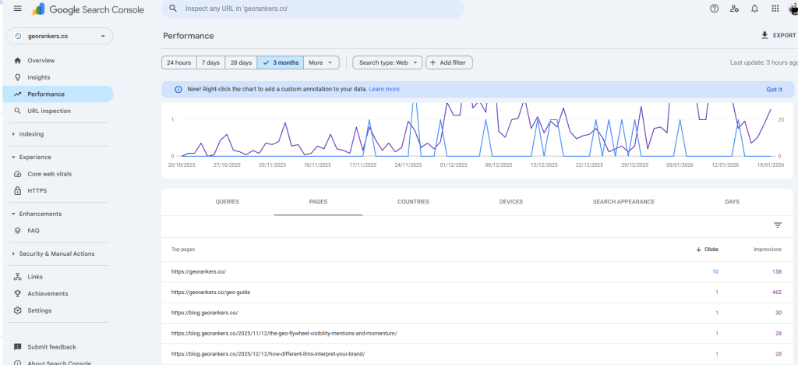
Task: Open the hamburger main menu
Action: [18, 9]
